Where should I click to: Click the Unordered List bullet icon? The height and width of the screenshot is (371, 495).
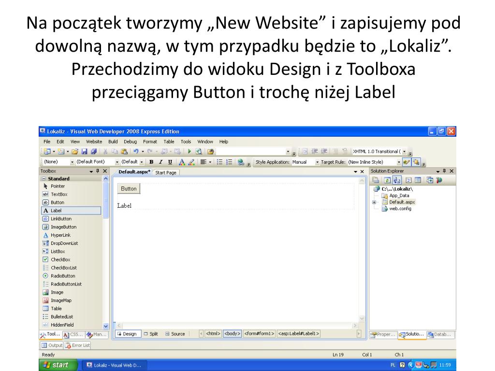220,162
